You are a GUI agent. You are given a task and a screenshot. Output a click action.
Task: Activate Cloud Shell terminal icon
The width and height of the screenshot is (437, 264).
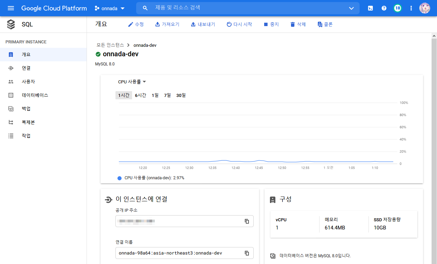pos(370,8)
